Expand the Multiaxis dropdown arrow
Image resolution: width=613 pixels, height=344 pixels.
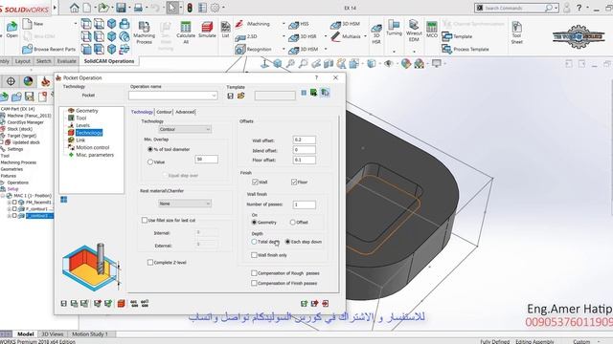coord(365,36)
